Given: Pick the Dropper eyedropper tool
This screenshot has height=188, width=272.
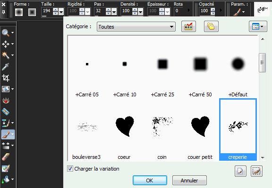Looking at the screenshot, I should click(x=6, y=67).
